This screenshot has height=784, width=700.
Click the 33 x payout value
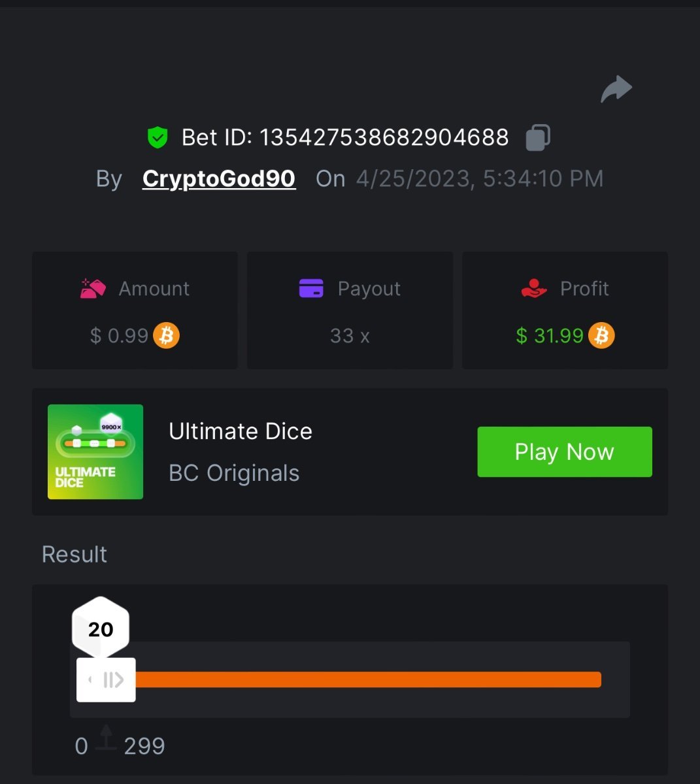click(x=350, y=336)
